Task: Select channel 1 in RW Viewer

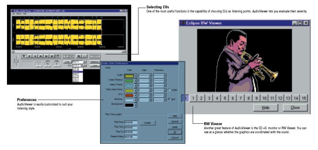Action: tap(193, 99)
